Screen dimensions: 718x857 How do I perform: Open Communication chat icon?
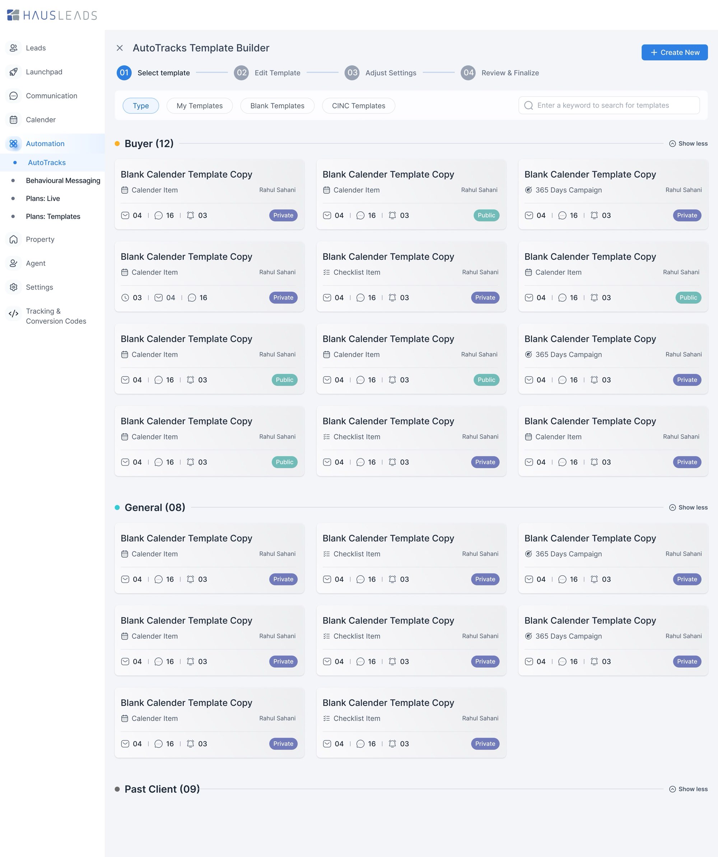coord(14,96)
